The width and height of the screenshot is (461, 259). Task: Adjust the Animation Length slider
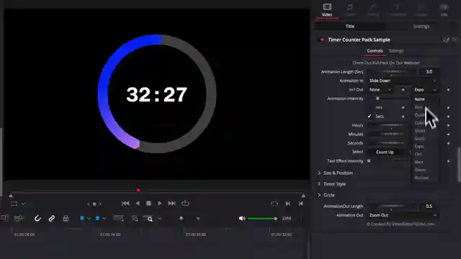tap(391, 72)
